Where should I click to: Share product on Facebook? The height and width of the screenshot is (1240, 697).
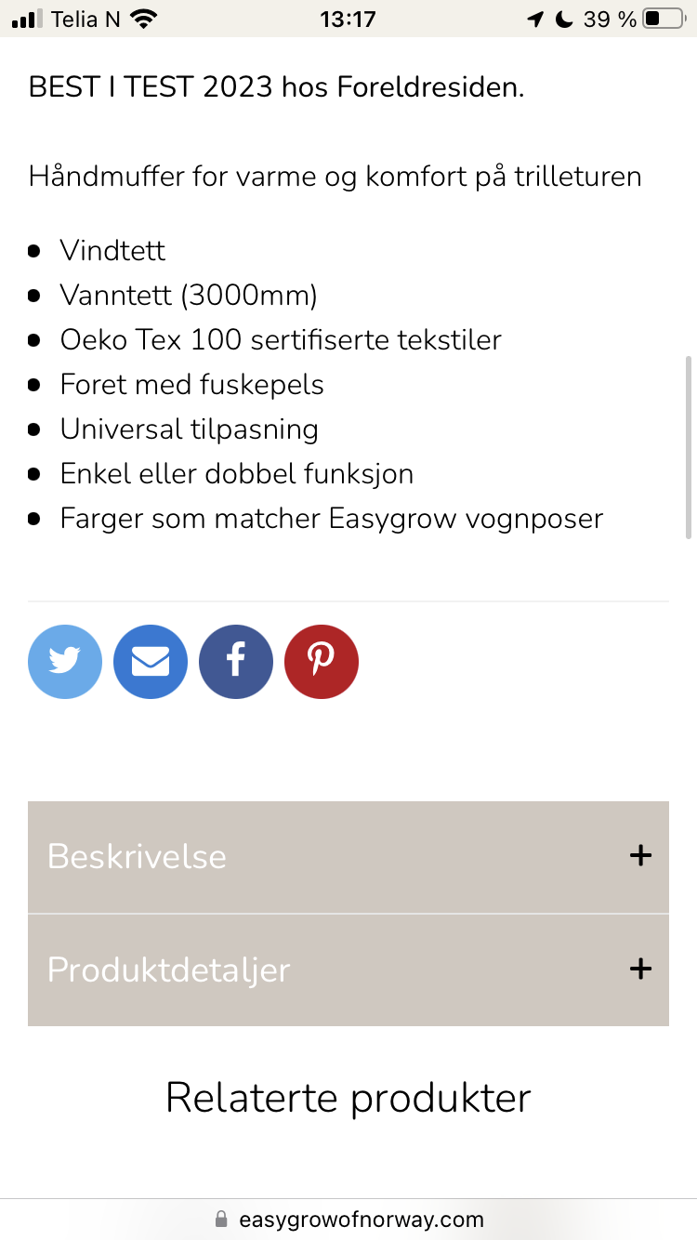pos(236,662)
